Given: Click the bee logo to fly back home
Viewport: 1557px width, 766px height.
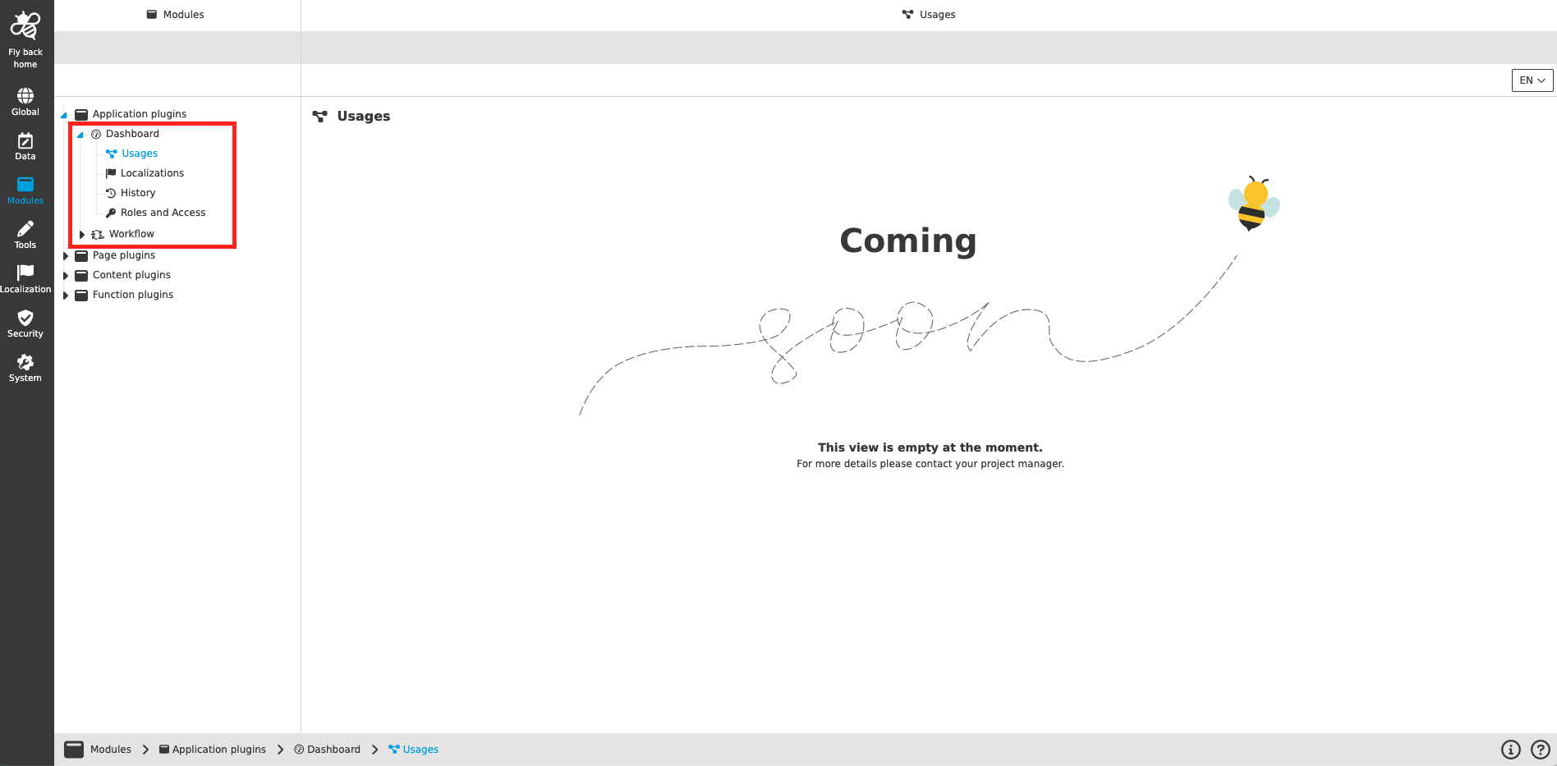Looking at the screenshot, I should [x=25, y=23].
